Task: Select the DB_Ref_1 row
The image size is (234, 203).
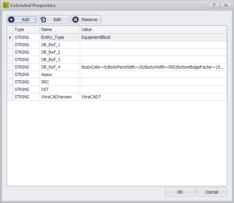Action: [x=117, y=45]
